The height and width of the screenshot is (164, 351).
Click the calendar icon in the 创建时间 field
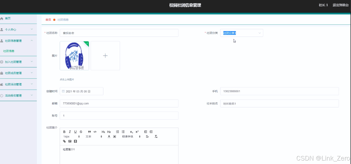[63, 91]
